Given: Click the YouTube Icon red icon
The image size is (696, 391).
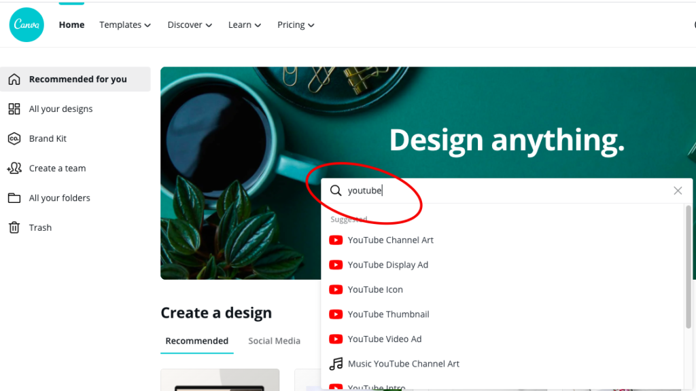Looking at the screenshot, I should (x=336, y=290).
